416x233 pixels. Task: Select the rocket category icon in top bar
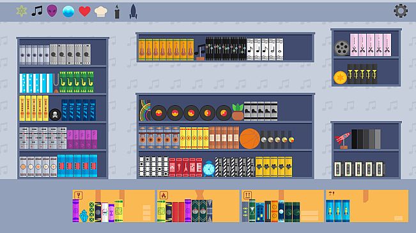coord(133,11)
